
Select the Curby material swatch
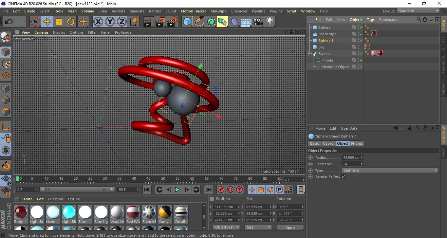165,214
